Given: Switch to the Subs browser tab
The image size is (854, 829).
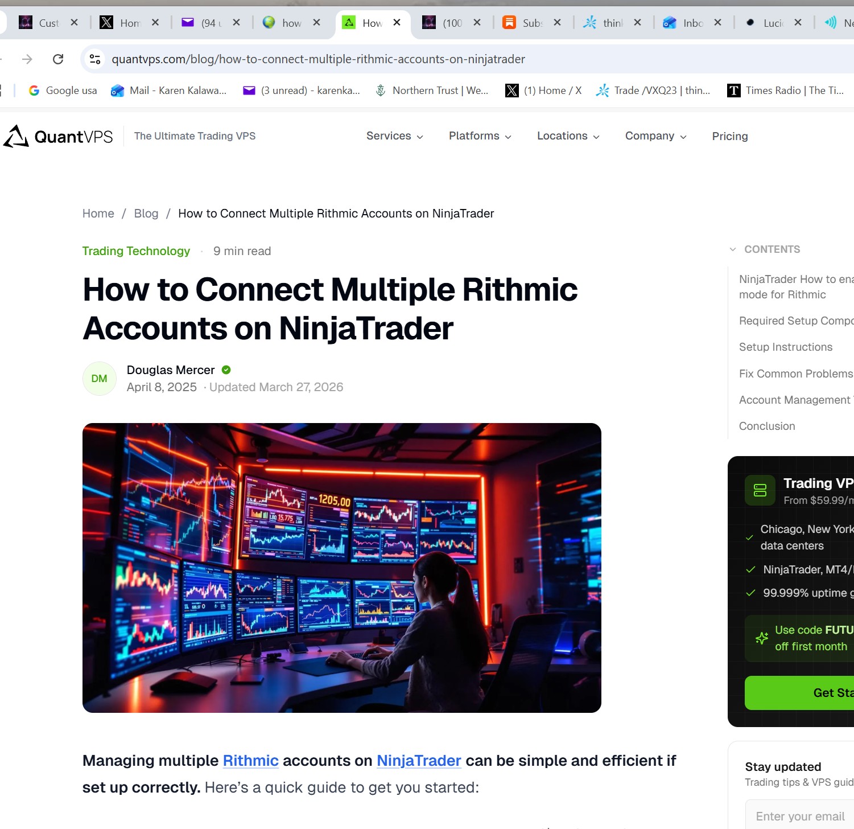Looking at the screenshot, I should point(523,23).
